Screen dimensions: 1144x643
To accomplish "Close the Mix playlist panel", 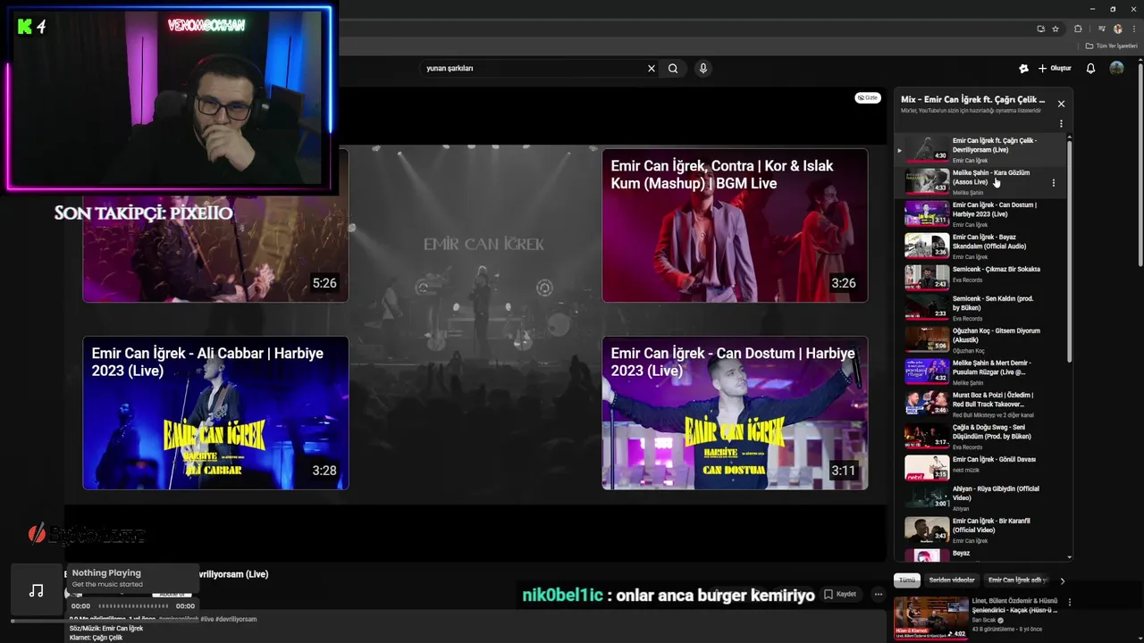I will tap(1061, 104).
